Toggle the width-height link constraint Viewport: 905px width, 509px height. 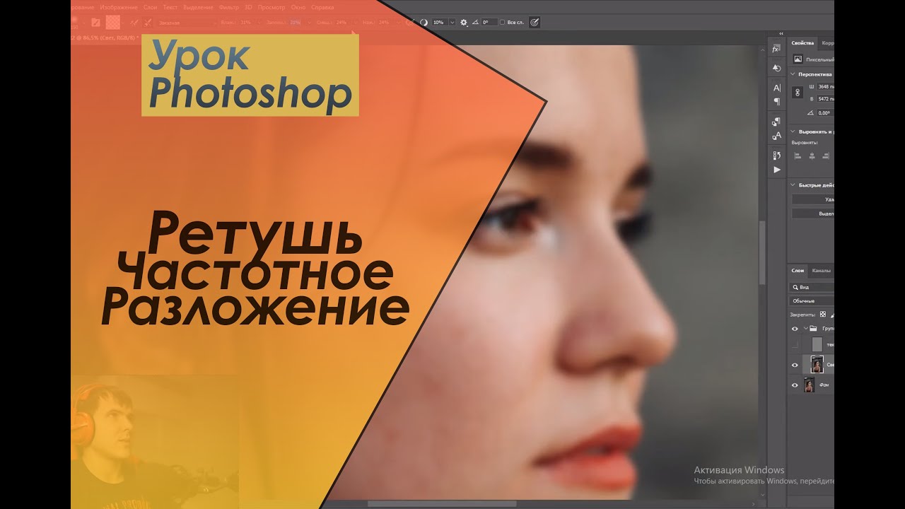(x=798, y=93)
